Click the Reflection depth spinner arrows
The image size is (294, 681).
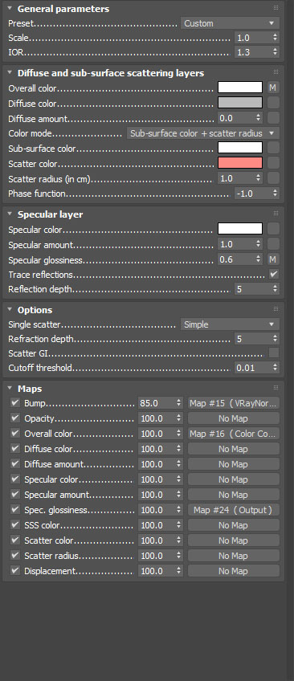pyautogui.click(x=276, y=289)
